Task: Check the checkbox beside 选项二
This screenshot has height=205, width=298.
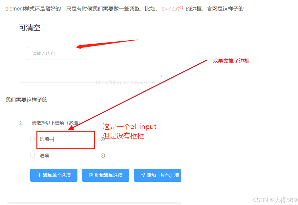Action: (x=32, y=156)
